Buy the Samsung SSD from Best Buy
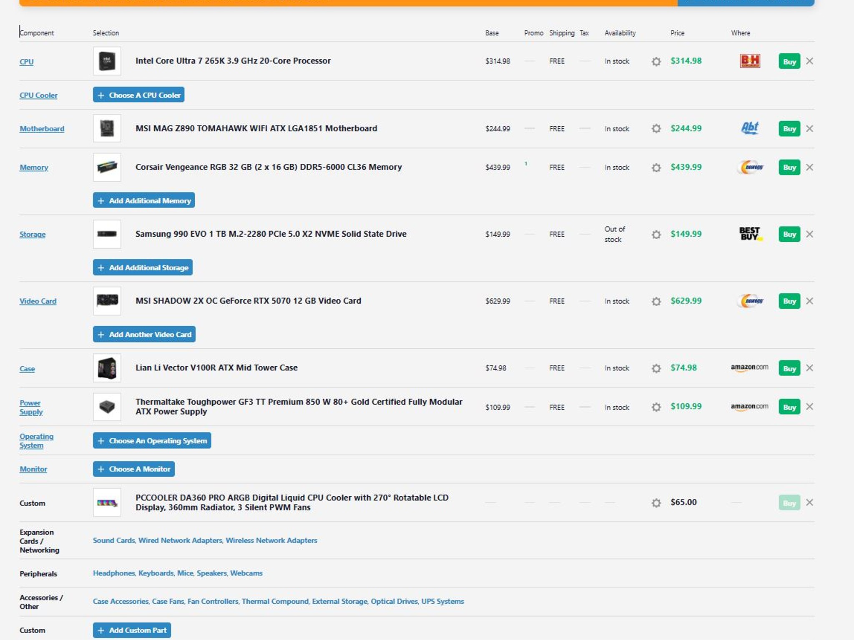854x640 pixels. (789, 234)
